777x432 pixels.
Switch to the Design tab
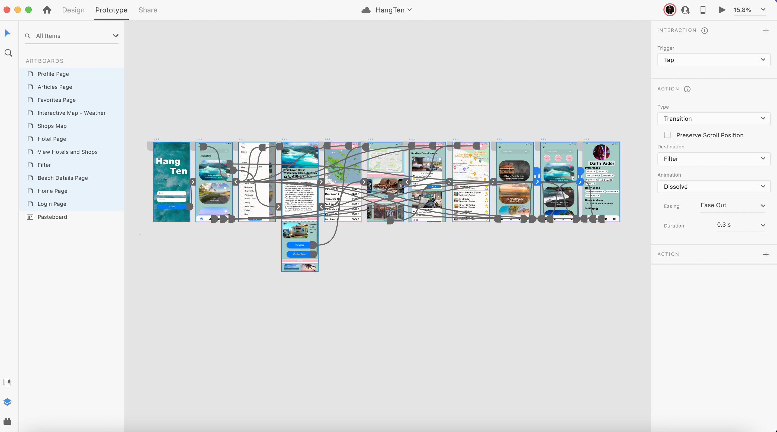coord(73,10)
